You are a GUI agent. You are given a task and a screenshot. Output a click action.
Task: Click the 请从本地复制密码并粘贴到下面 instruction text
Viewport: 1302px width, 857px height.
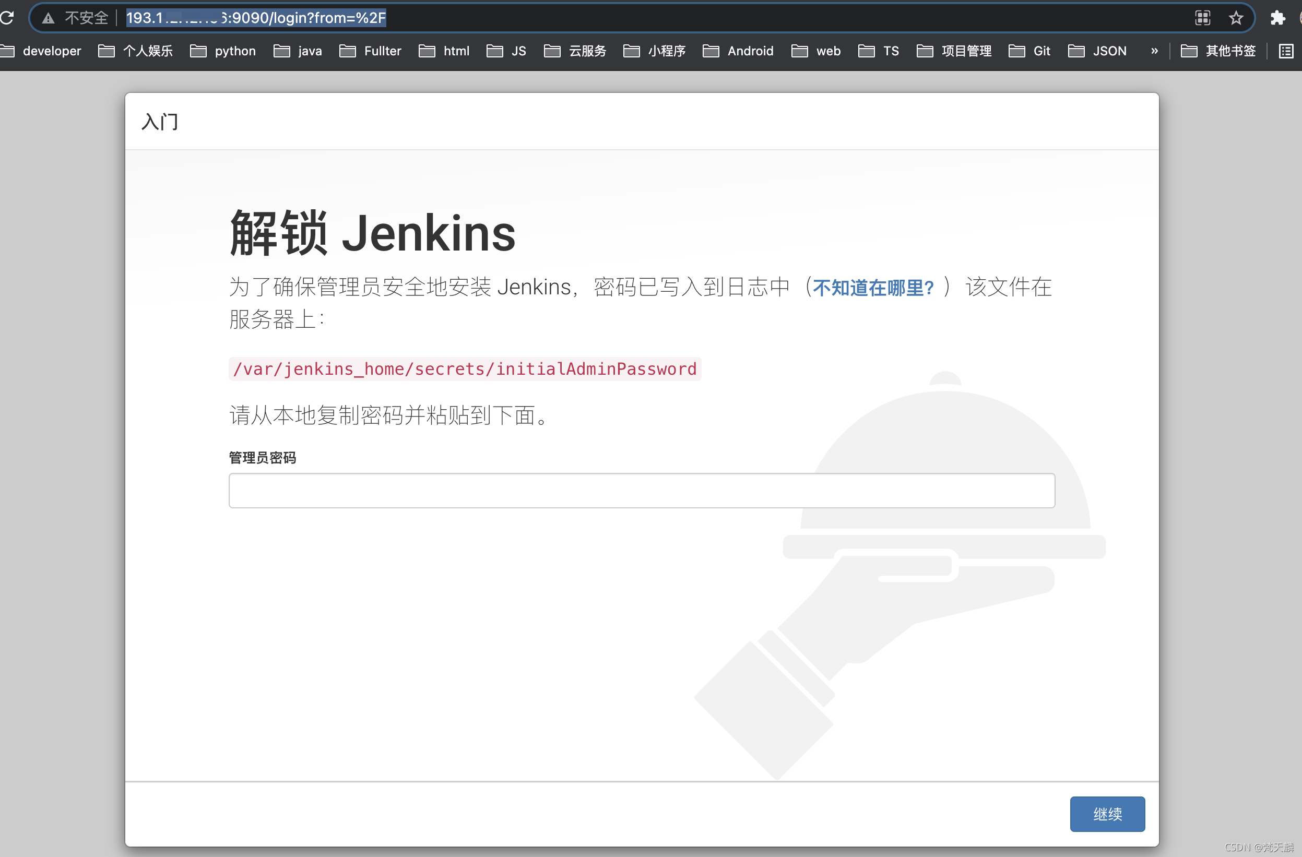pos(388,415)
